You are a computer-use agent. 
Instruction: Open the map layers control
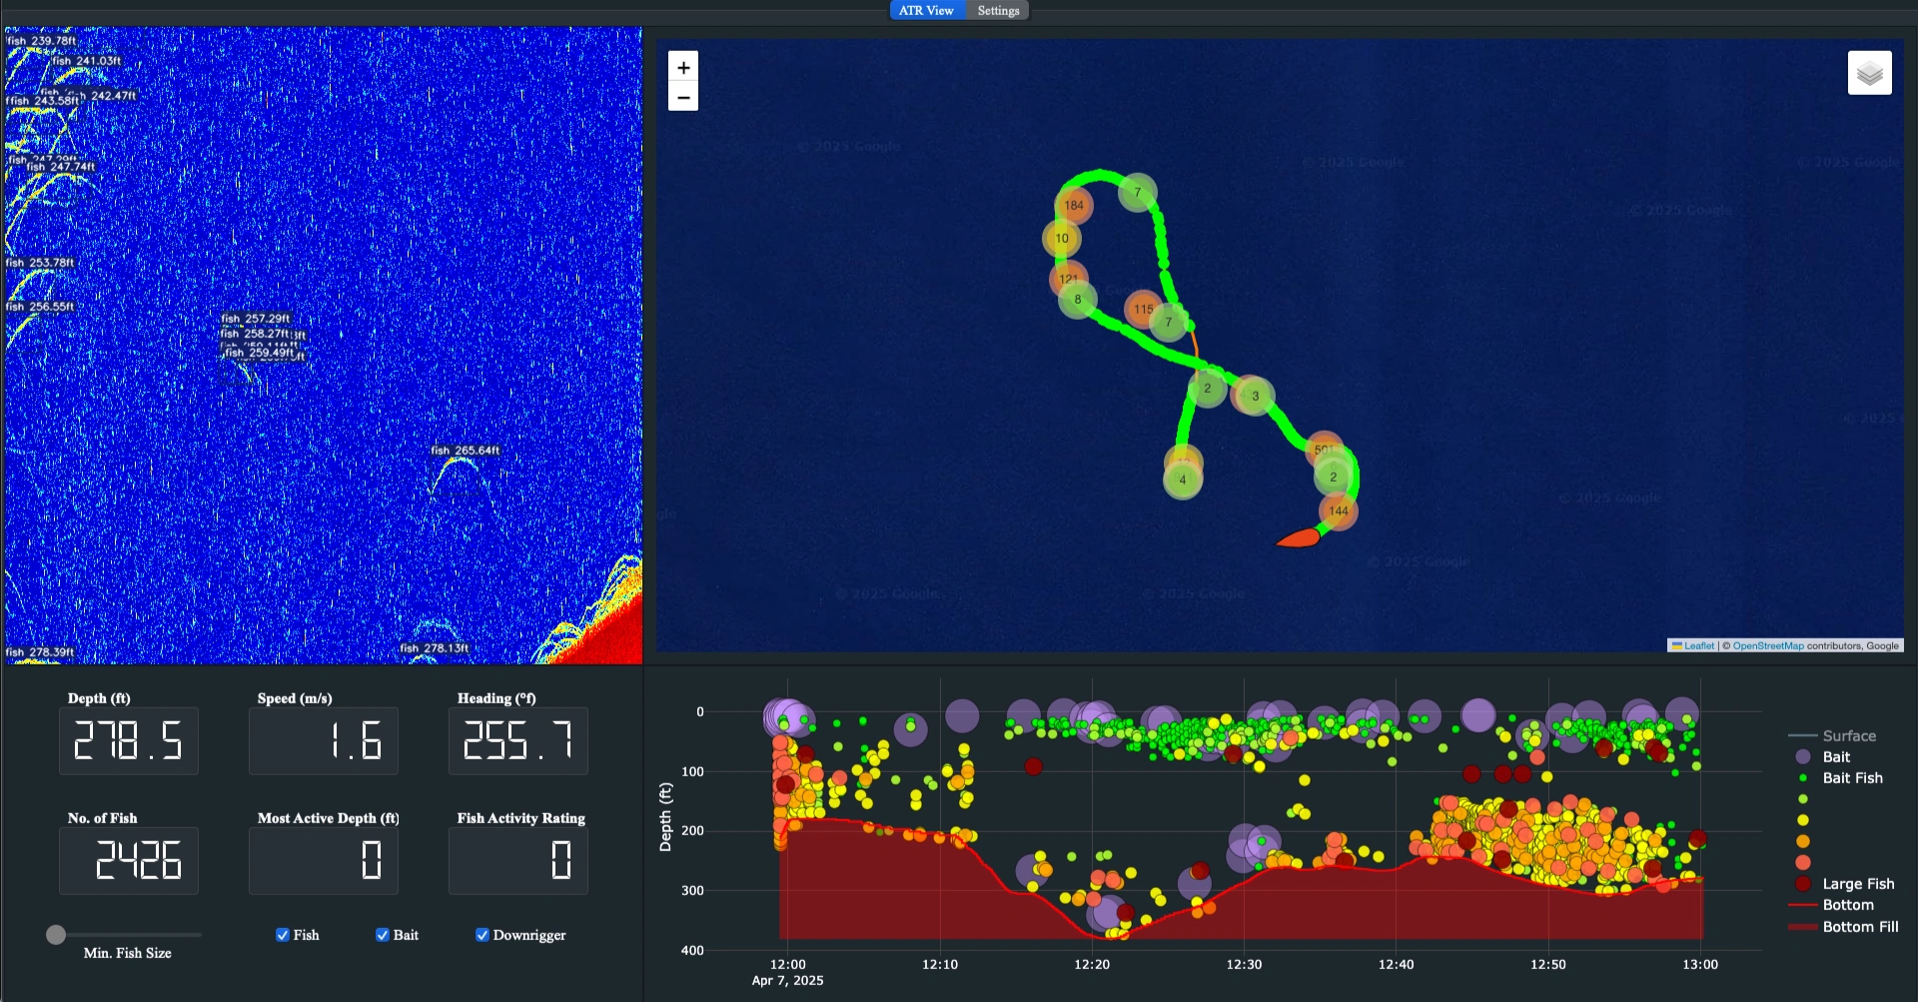click(x=1869, y=73)
